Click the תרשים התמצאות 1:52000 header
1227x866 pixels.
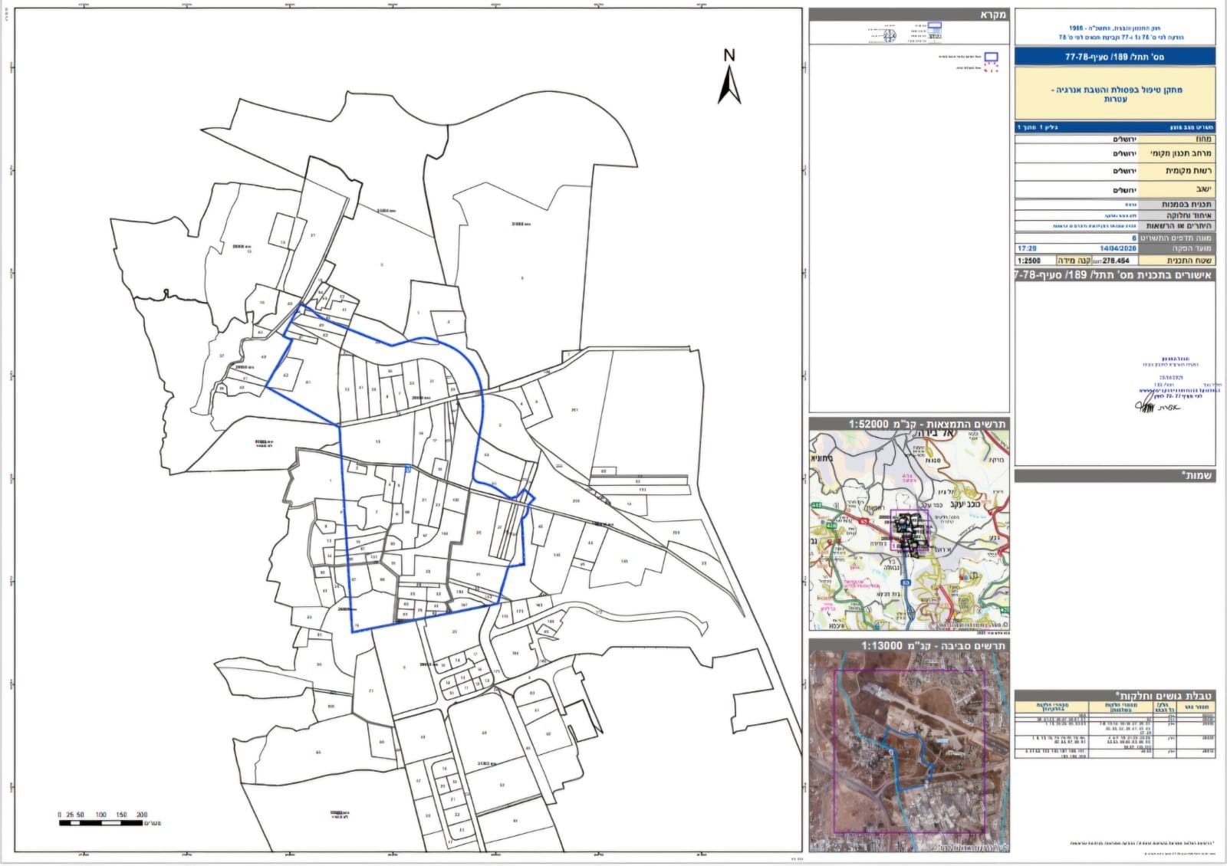click(910, 424)
